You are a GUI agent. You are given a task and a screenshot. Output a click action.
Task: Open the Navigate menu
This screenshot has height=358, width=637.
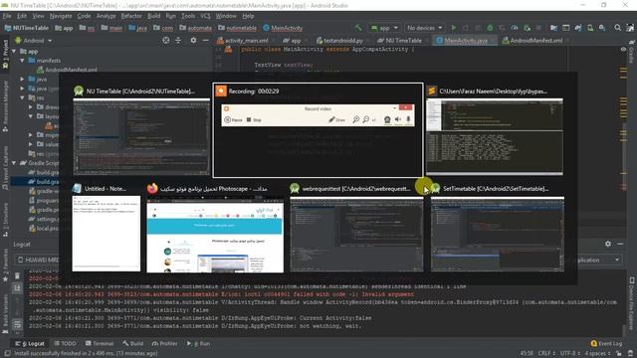pos(61,16)
